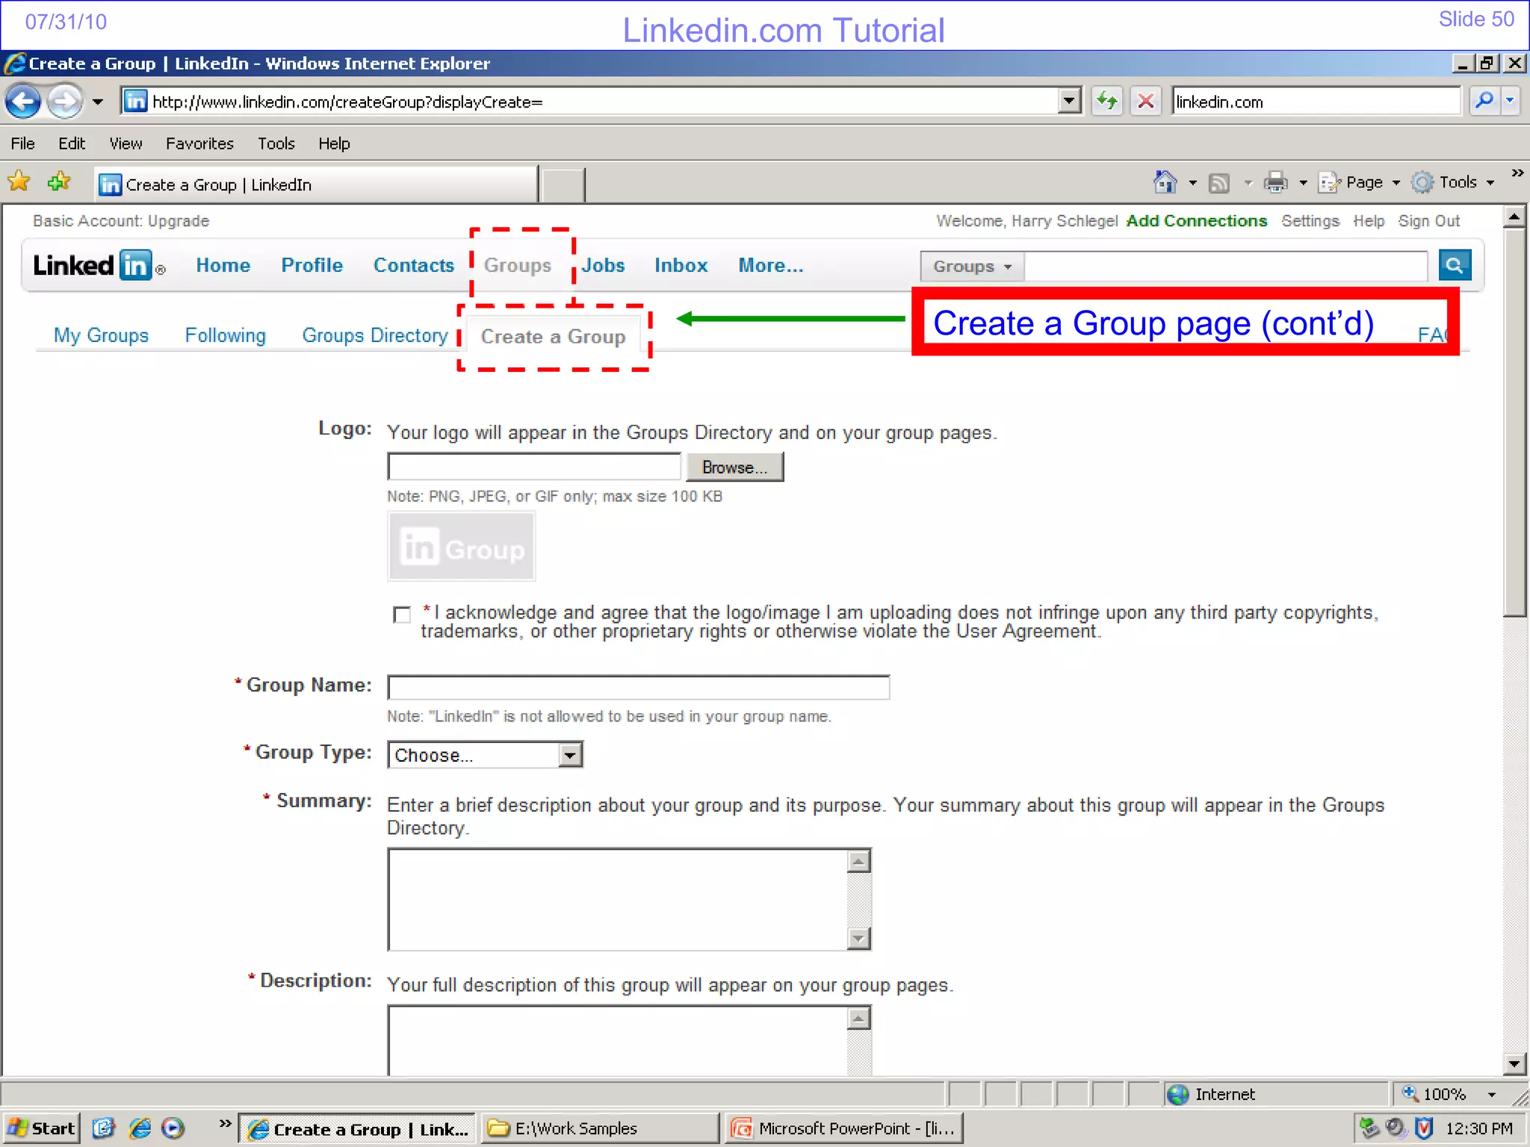This screenshot has width=1530, height=1147.
Task: Click inside the Description text area
Action: [618, 1040]
